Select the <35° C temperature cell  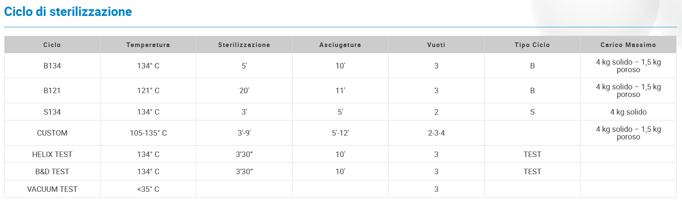pyautogui.click(x=148, y=189)
